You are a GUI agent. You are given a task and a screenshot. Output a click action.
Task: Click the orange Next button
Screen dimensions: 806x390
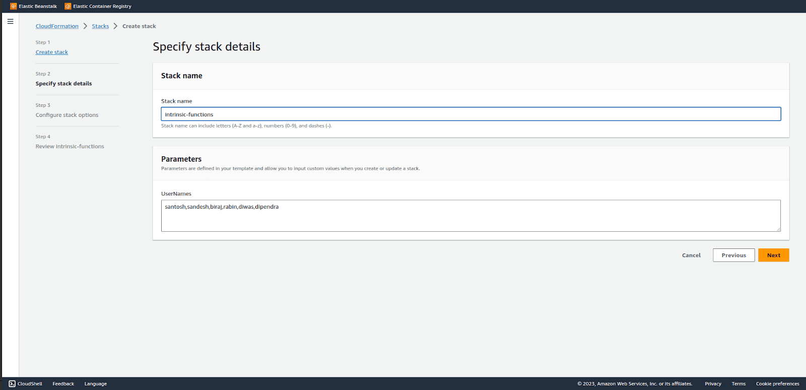774,255
